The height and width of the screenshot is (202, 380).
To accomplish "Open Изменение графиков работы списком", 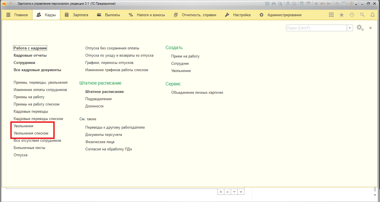I will click(117, 70).
